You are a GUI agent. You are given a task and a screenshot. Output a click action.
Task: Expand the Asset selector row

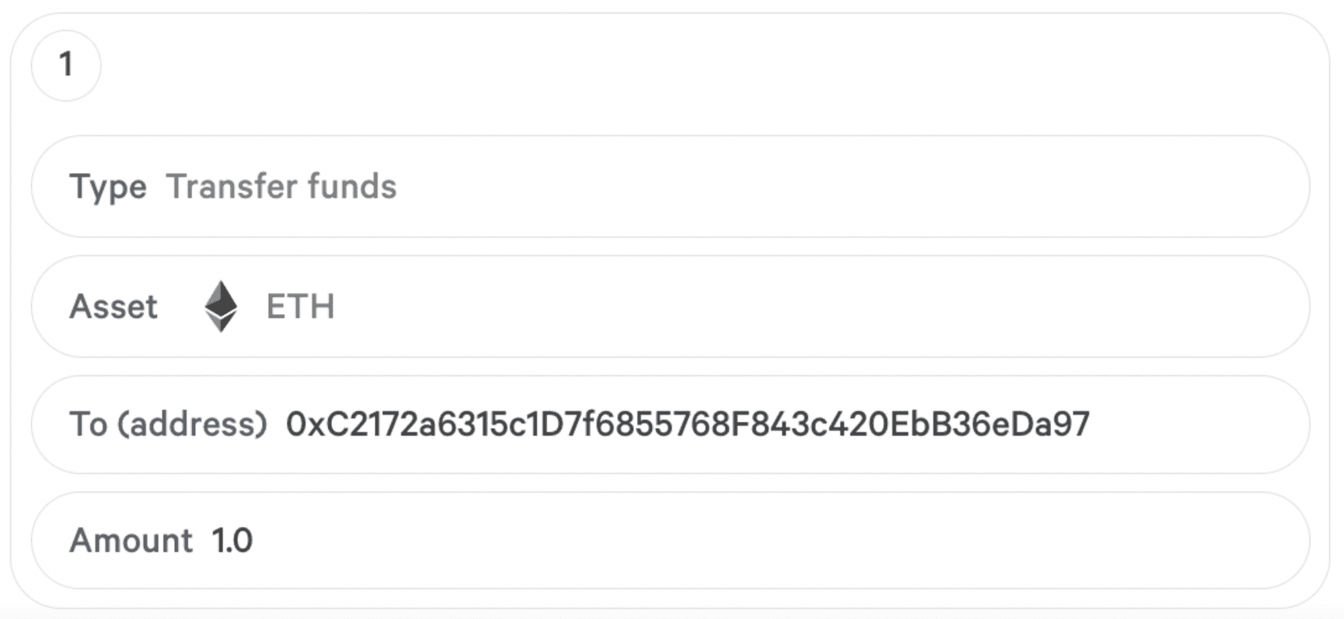[670, 306]
